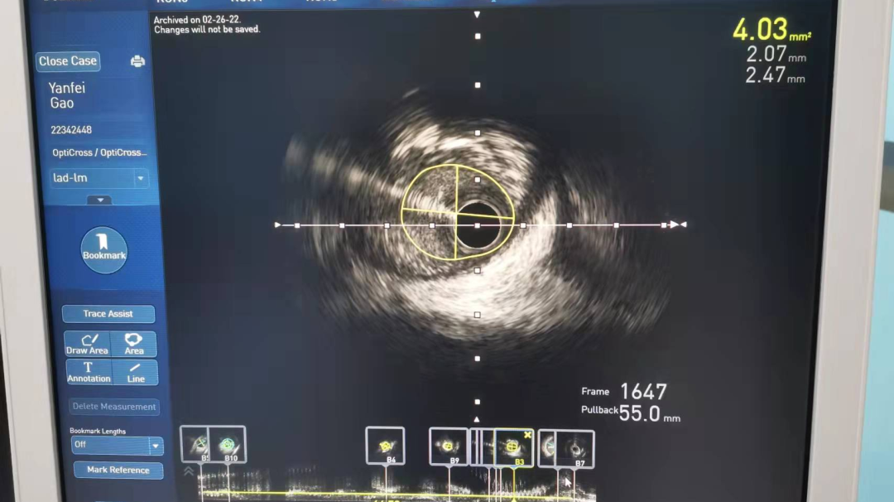894x502 pixels.
Task: Add a Bookmark to the current frame
Action: click(x=104, y=249)
